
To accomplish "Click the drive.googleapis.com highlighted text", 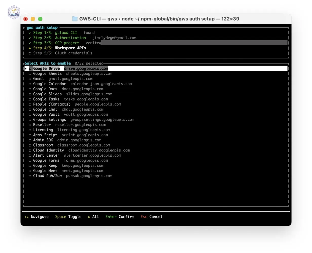I will pos(86,68).
